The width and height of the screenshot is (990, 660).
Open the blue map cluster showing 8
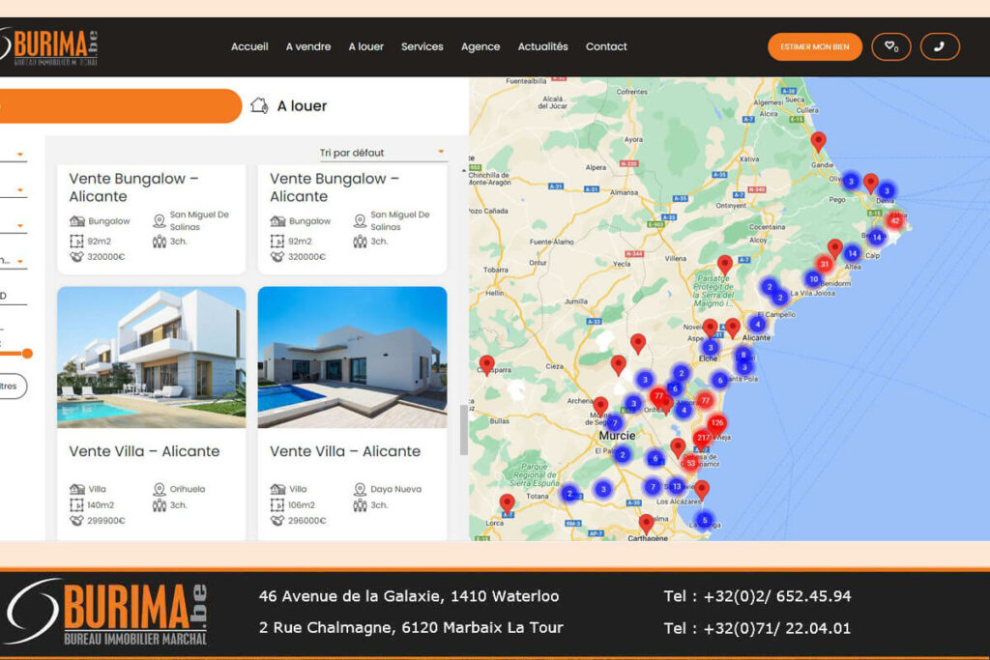[743, 355]
